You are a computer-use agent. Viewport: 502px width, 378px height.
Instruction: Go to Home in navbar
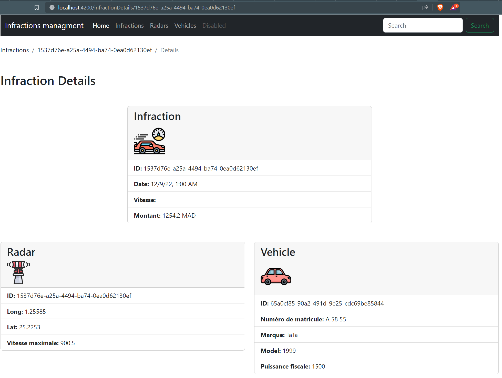(x=101, y=26)
